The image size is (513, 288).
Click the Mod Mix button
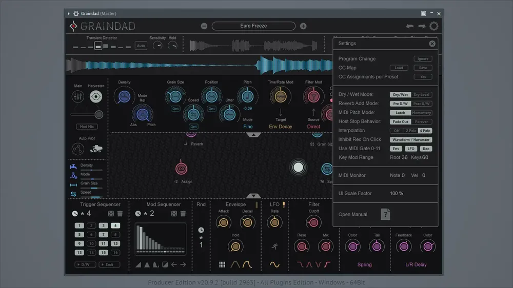click(x=87, y=127)
